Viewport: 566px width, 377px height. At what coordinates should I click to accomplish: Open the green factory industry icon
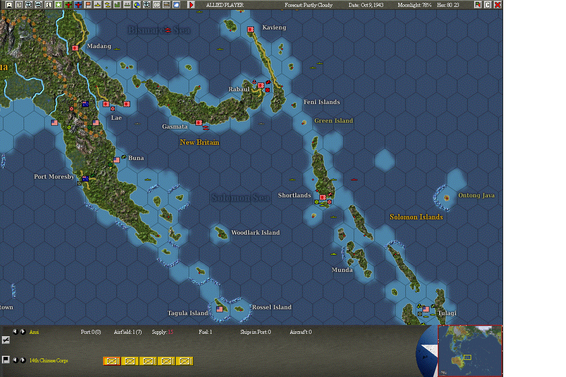point(117,5)
